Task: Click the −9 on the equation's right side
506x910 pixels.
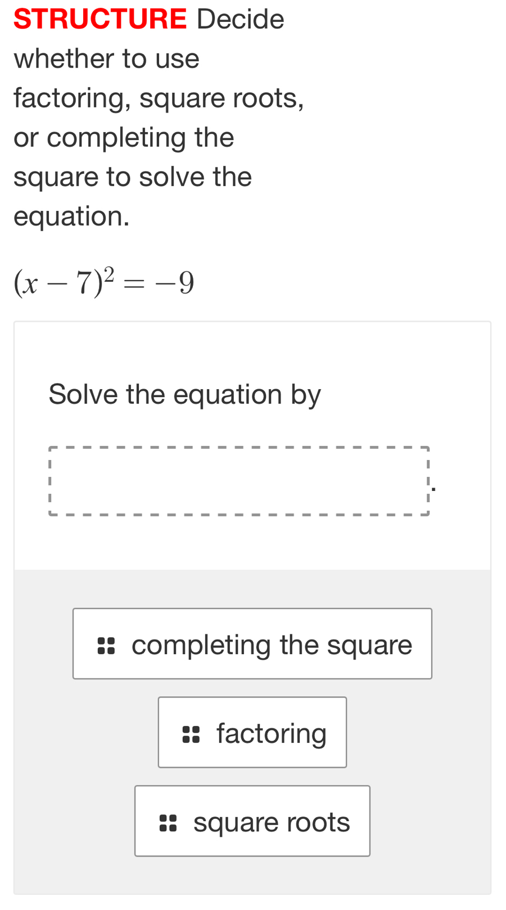Action: pos(175,283)
